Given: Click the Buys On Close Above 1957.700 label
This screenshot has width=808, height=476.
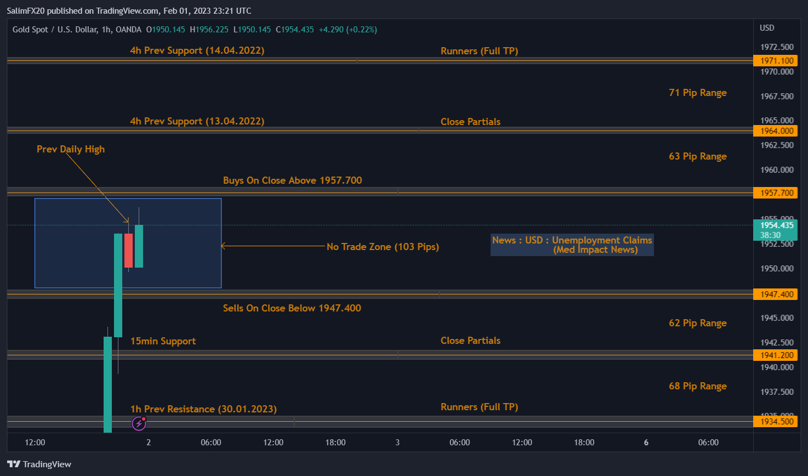Looking at the screenshot, I should tap(292, 180).
